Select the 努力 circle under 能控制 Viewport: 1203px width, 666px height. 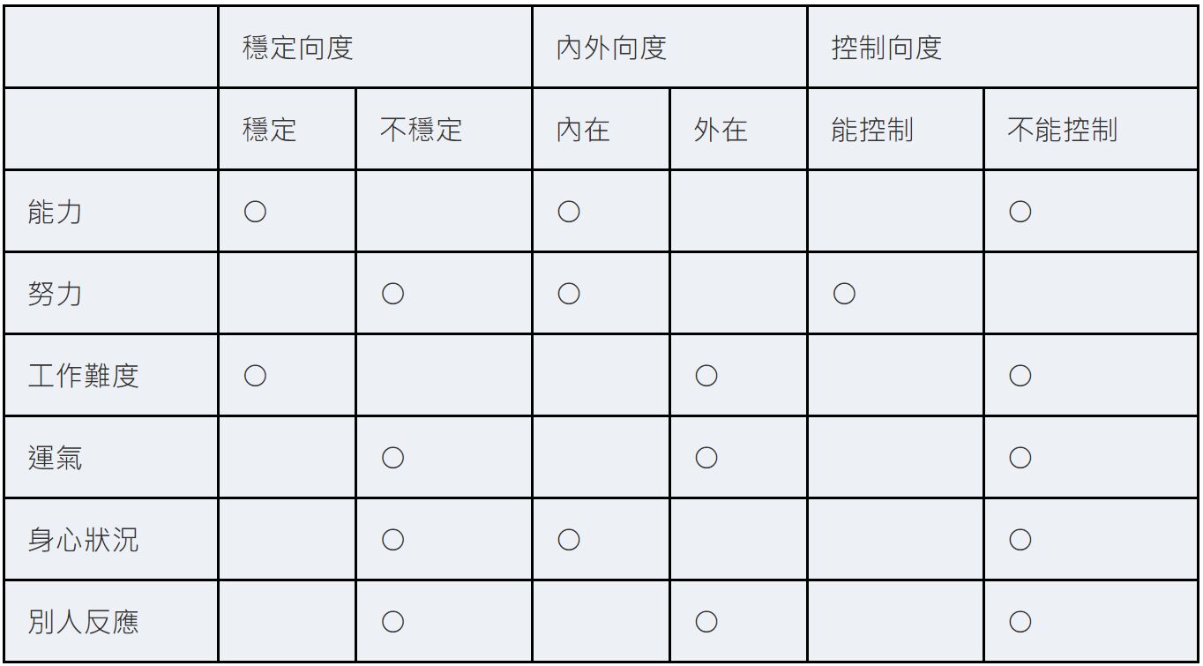click(x=844, y=294)
